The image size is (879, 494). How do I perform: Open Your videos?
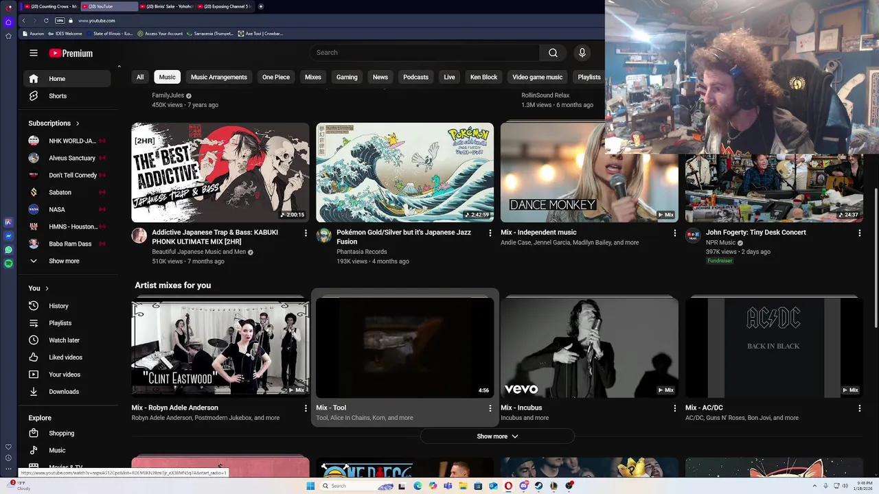coord(67,375)
